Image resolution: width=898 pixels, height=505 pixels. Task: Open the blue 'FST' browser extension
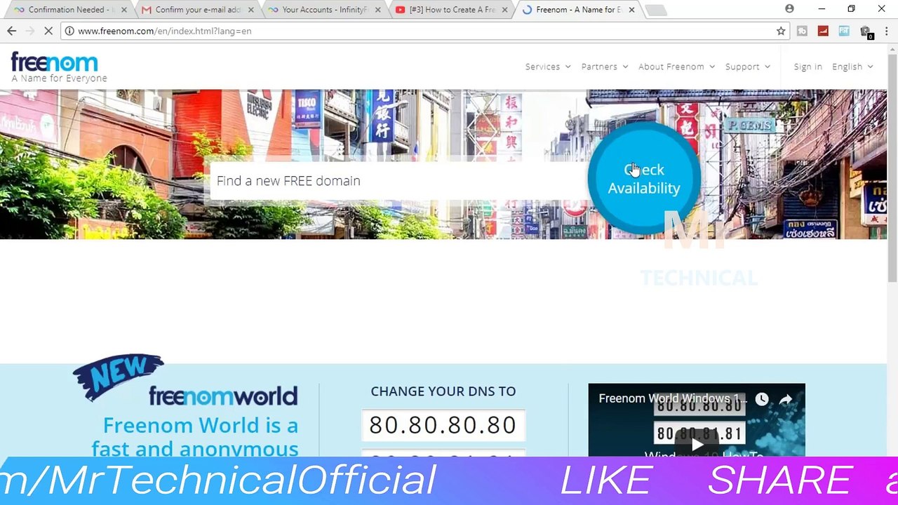coord(844,31)
